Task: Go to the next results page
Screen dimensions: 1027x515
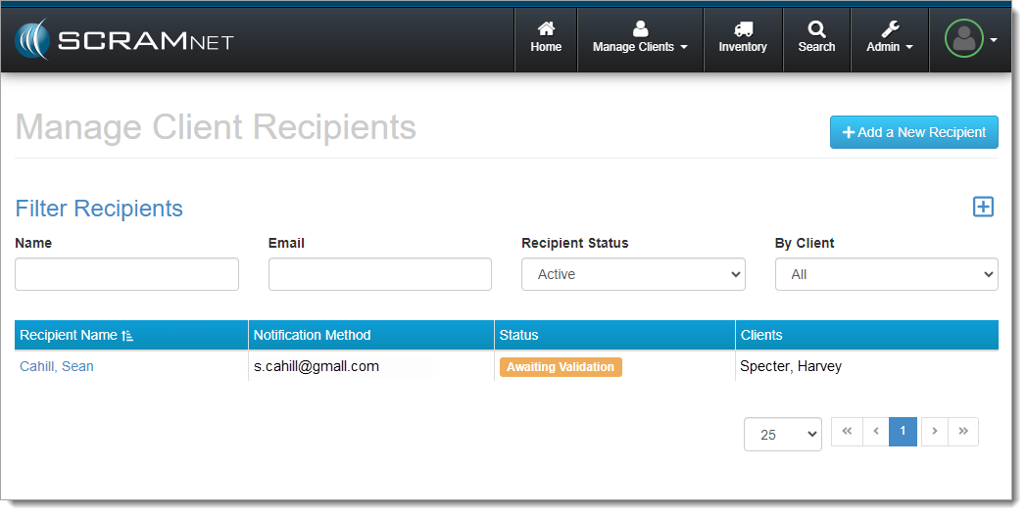Action: click(935, 431)
